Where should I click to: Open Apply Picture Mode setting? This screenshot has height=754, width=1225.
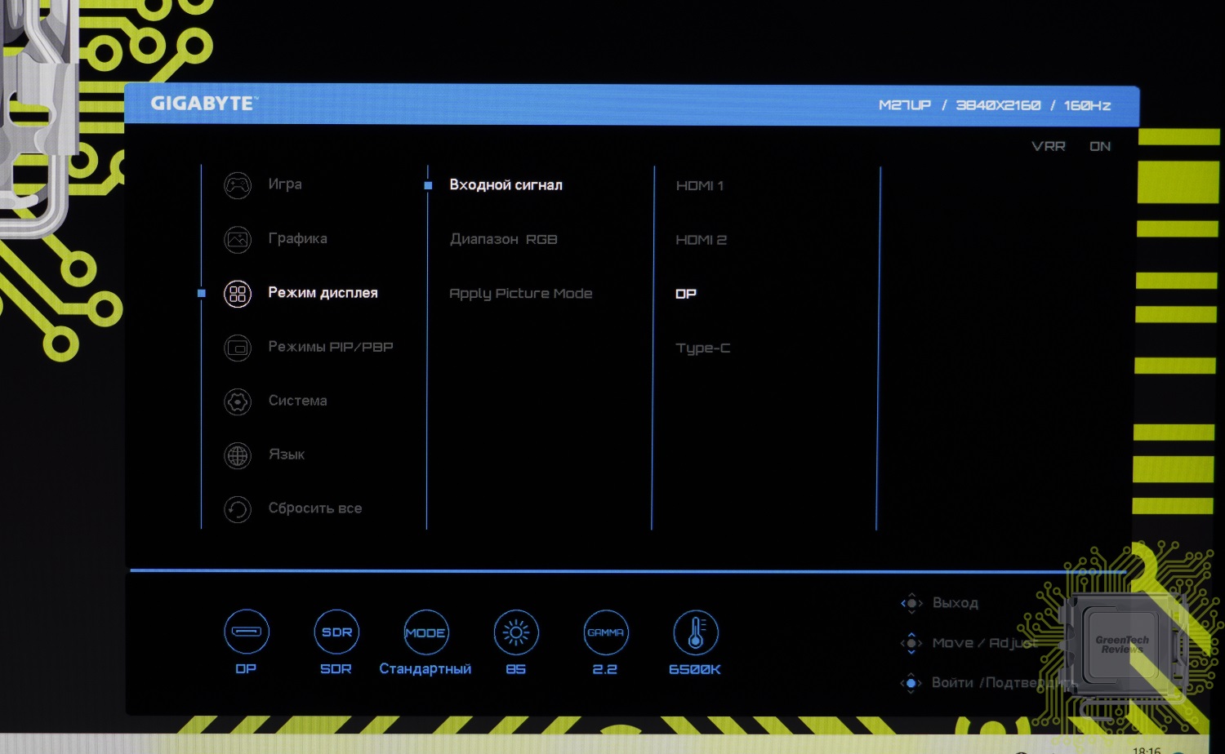pyautogui.click(x=520, y=294)
